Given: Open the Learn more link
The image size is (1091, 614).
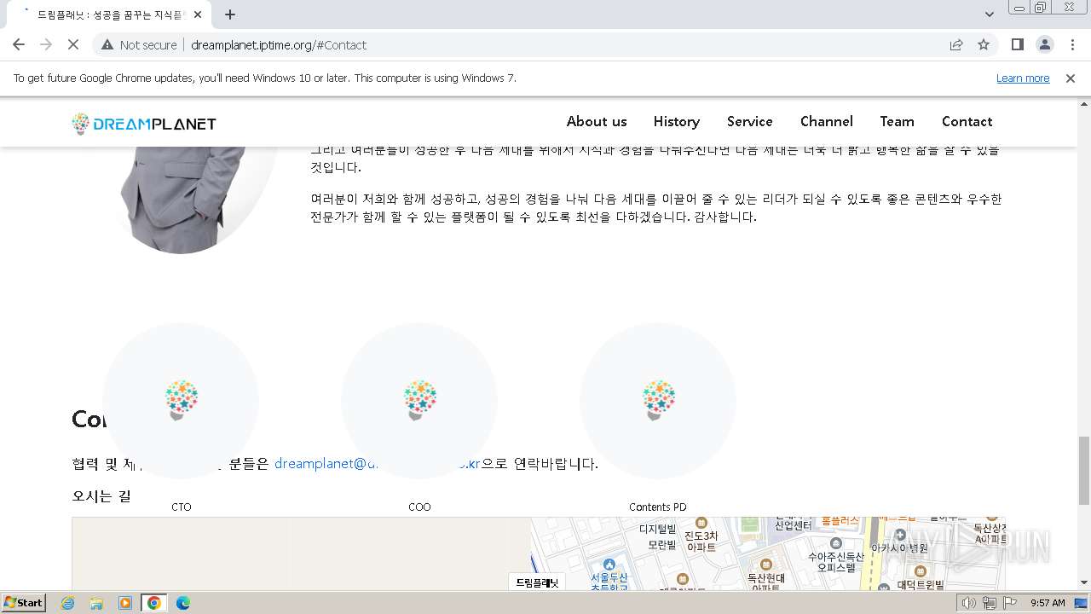Looking at the screenshot, I should 1023,78.
